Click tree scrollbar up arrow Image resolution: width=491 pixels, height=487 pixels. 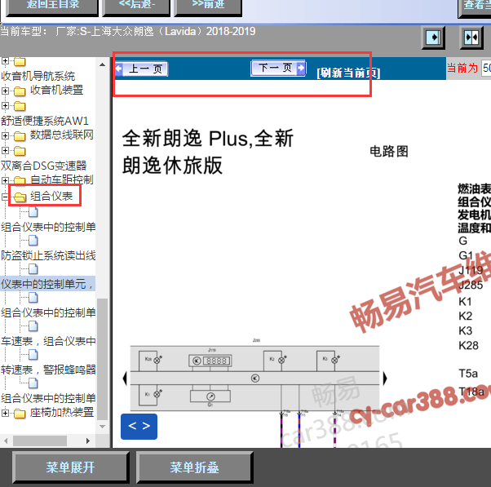point(102,64)
